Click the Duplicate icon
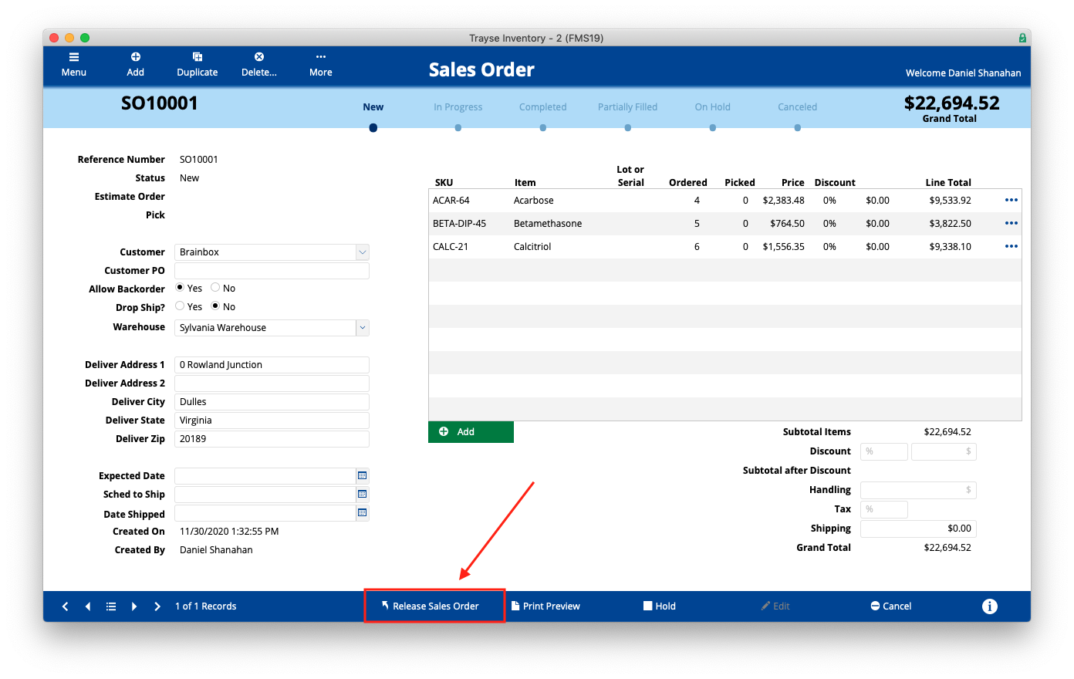Screen dimensions: 1074x679 pyautogui.click(x=198, y=57)
